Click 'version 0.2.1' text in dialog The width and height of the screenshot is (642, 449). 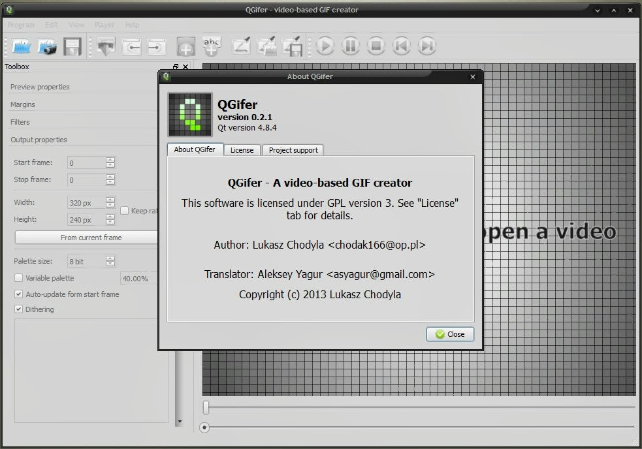point(244,117)
